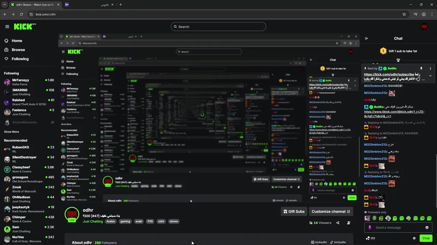Select the shmre tag
The width and height of the screenshot is (437, 245).
click(x=174, y=221)
